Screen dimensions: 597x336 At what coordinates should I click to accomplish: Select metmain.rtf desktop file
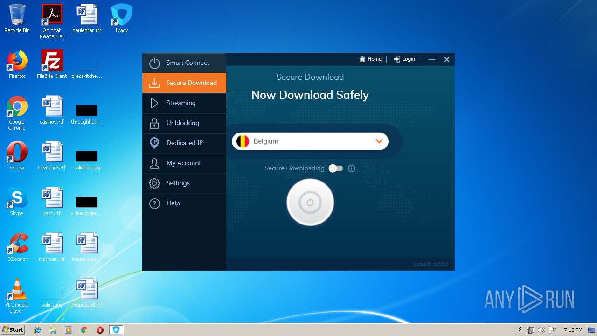tap(52, 247)
